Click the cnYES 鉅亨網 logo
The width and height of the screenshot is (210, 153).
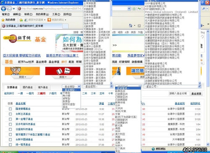point(17,39)
